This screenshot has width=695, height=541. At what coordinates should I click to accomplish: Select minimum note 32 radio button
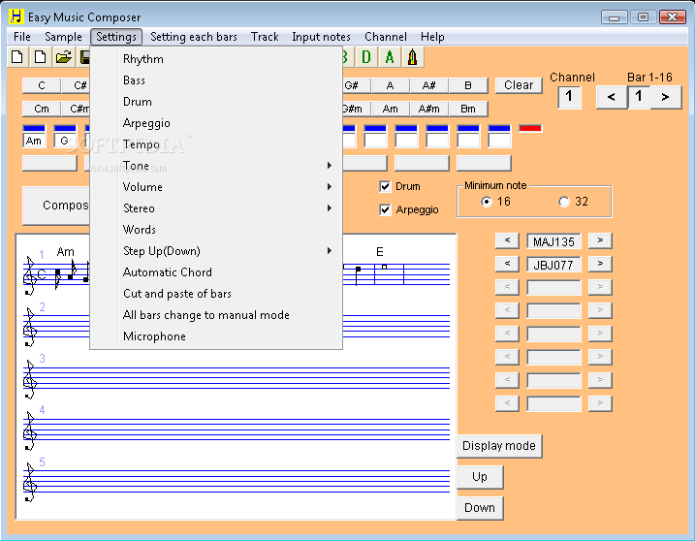tap(564, 202)
